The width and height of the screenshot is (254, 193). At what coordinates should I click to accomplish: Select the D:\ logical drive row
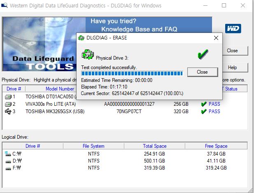pyautogui.click(x=125, y=161)
